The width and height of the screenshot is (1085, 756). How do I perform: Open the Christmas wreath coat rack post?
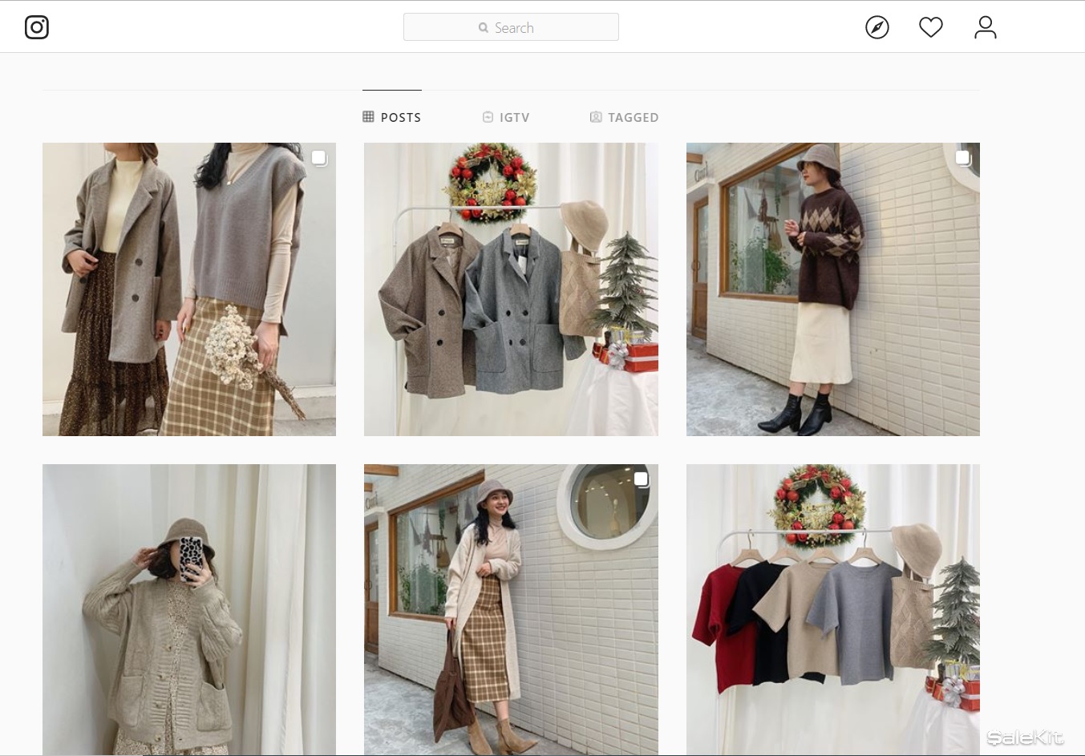[511, 289]
